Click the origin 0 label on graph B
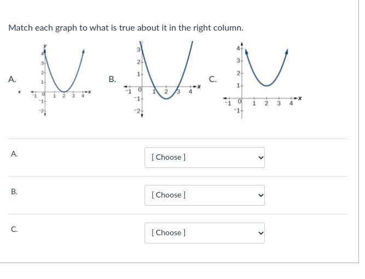This screenshot has height=279, width=365. (140, 89)
